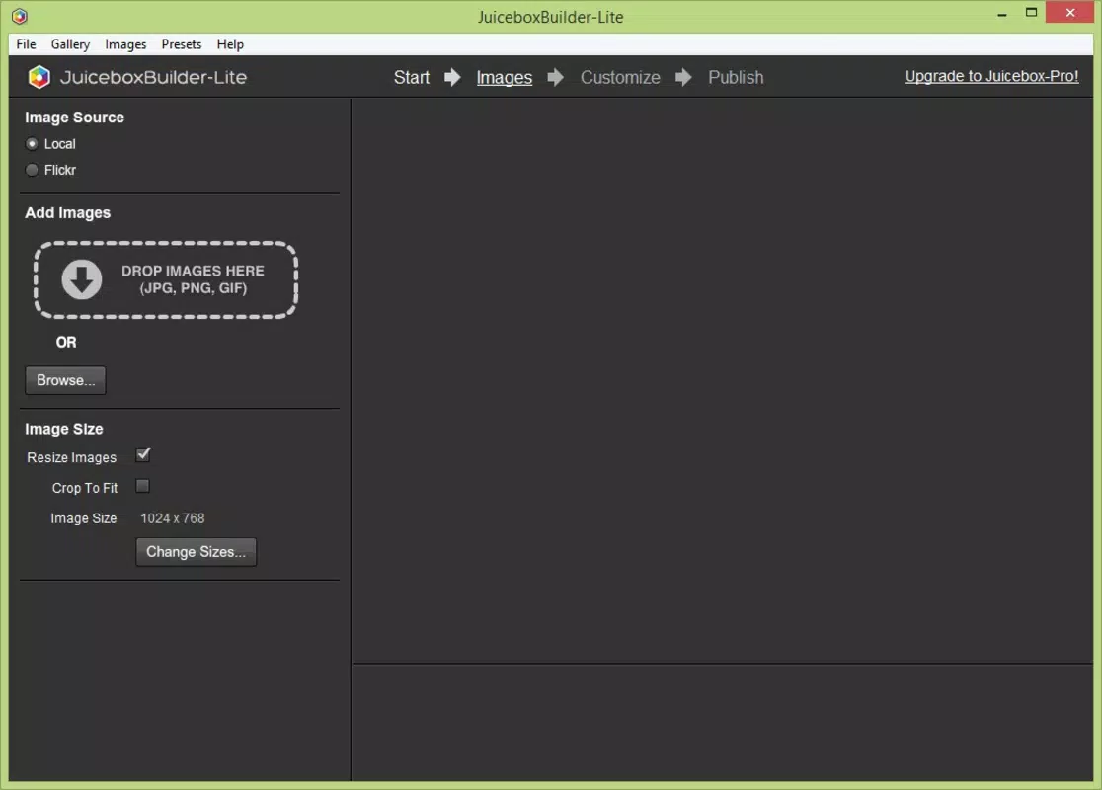Click the 1024 x 768 image size value
This screenshot has height=790, width=1102.
coord(172,518)
